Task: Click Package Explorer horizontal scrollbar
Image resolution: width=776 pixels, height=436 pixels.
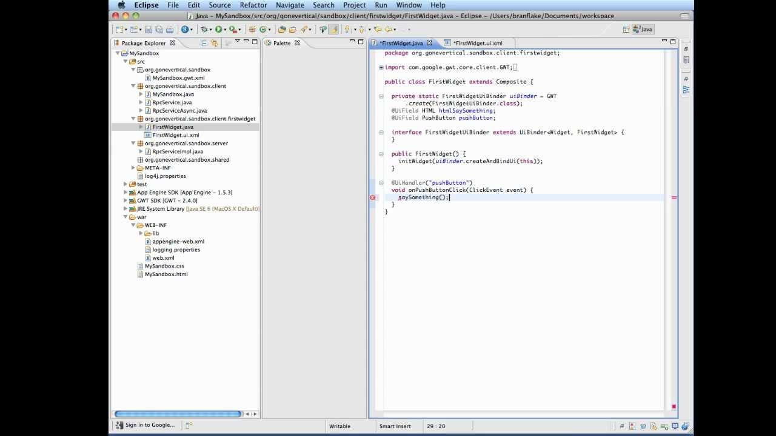Action: click(178, 414)
